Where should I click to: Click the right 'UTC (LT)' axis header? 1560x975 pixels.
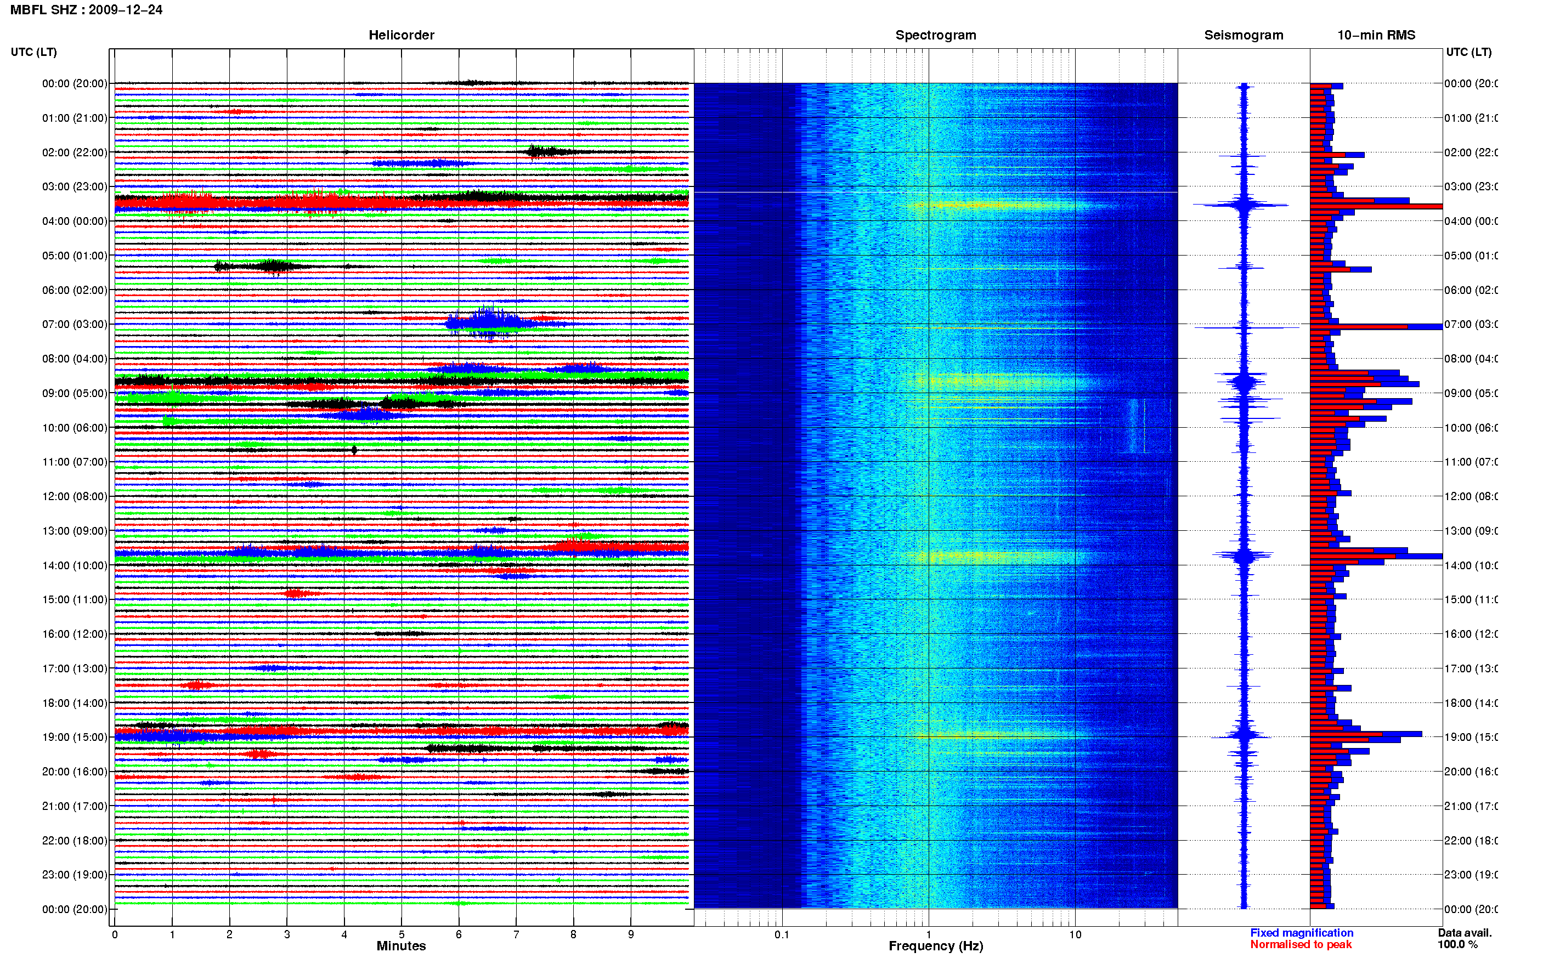tap(1468, 52)
